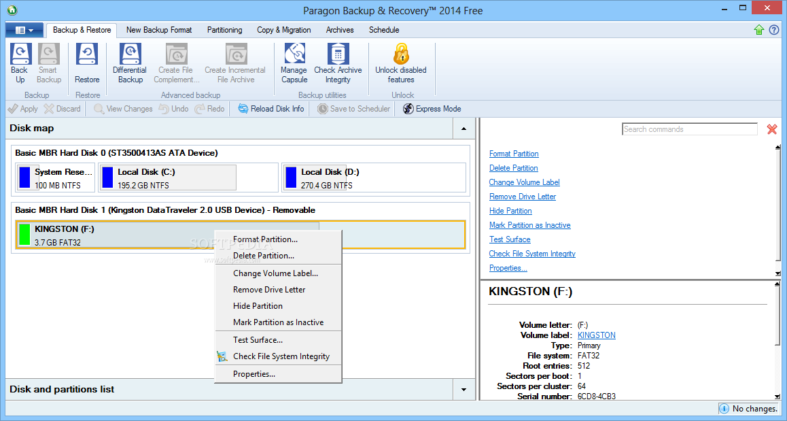The image size is (787, 421).
Task: Redo the last operation
Action: tap(210, 109)
